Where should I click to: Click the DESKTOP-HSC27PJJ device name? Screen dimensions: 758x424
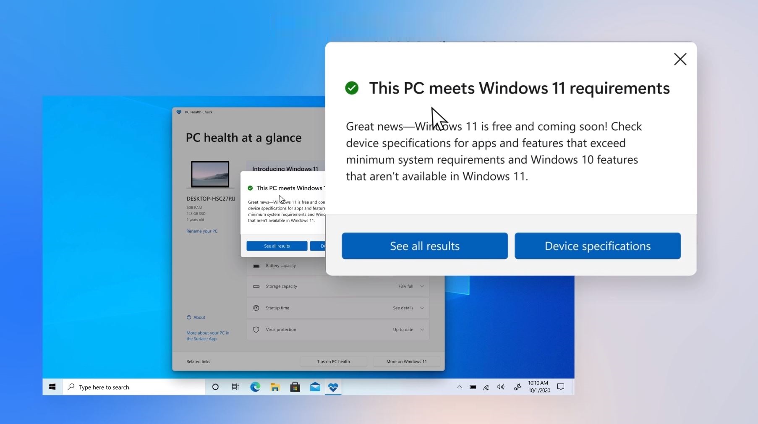[211, 199]
